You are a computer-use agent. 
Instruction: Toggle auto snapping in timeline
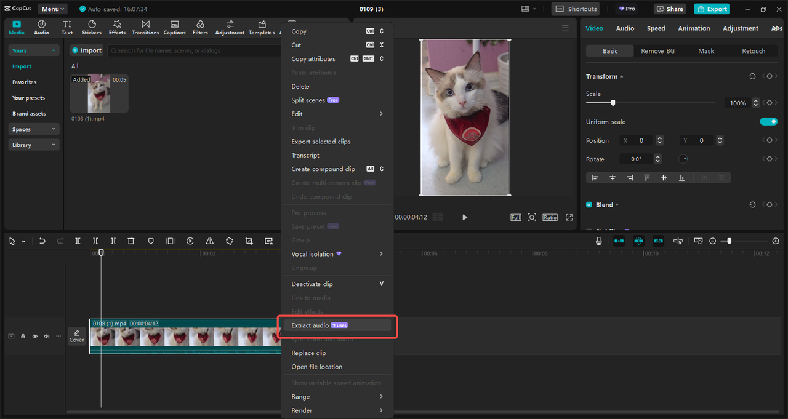coord(638,241)
